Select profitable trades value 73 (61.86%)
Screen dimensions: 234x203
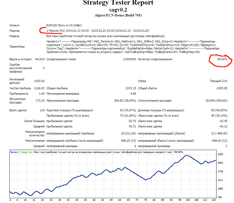(128, 116)
